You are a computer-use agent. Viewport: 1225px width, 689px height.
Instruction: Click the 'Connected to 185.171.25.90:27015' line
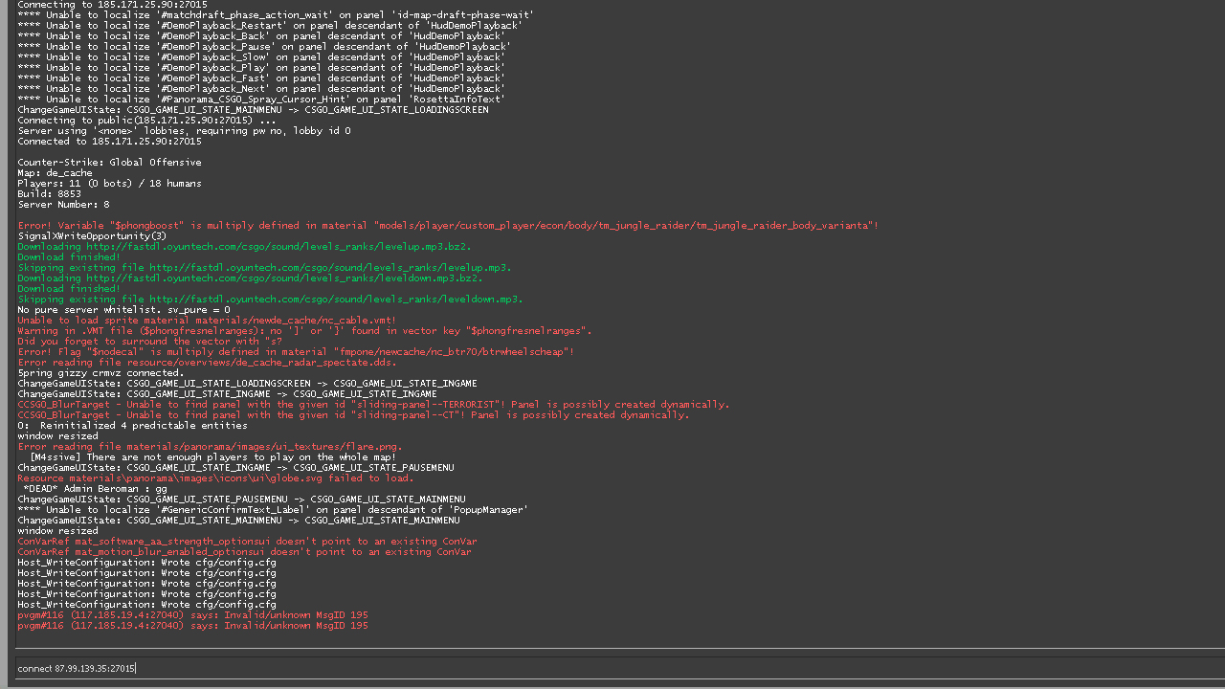click(102, 142)
